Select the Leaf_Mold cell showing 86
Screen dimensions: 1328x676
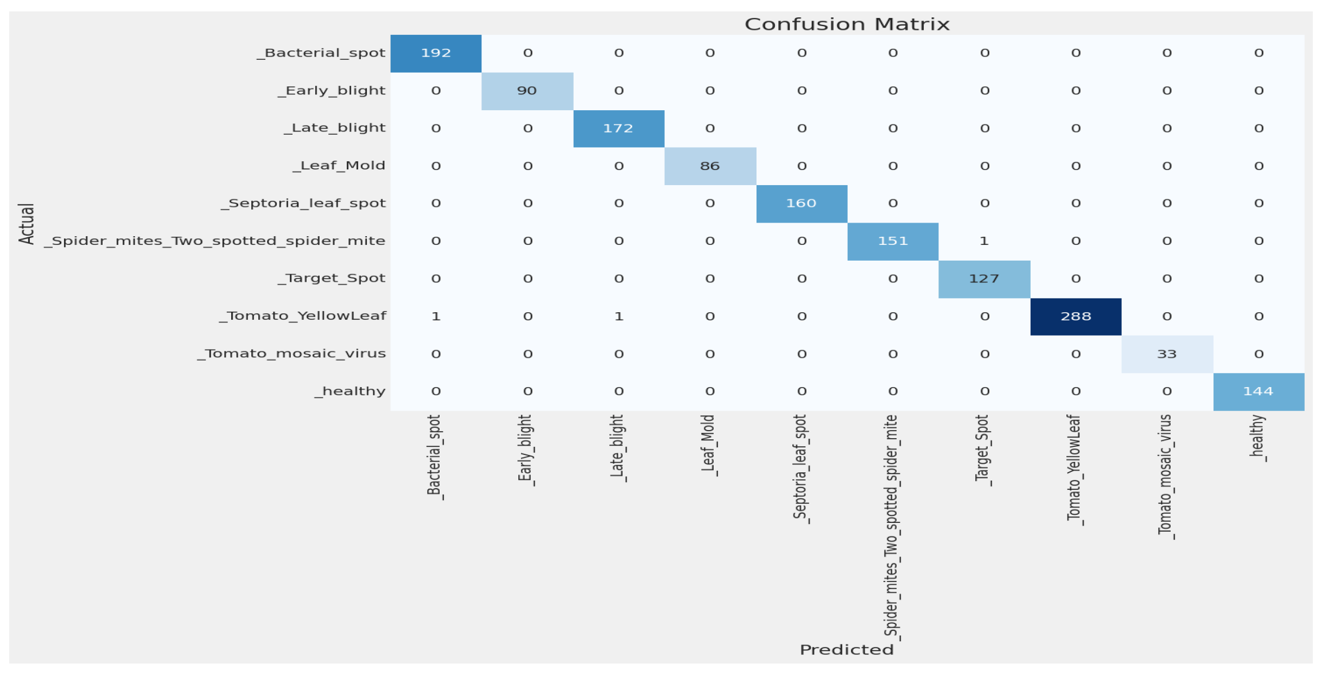pyautogui.click(x=710, y=166)
